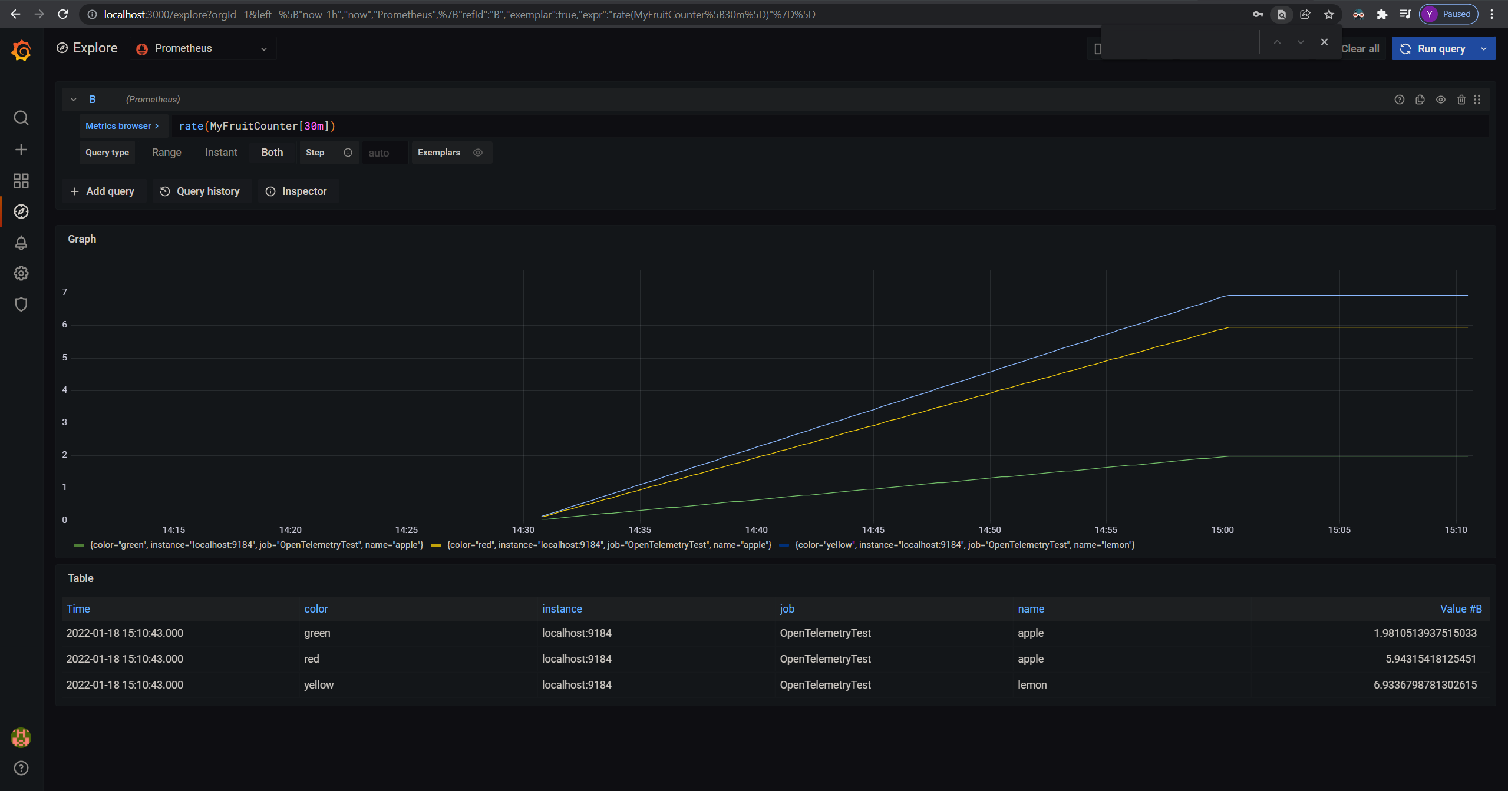
Task: Show query B help icon
Action: click(x=1400, y=100)
